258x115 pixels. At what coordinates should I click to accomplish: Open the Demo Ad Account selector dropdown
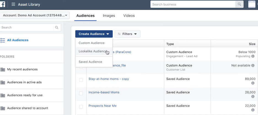coord(35,15)
